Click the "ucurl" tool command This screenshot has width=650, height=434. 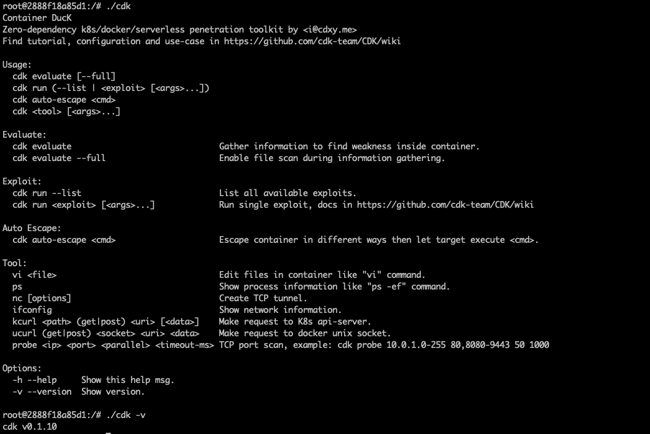(x=25, y=333)
